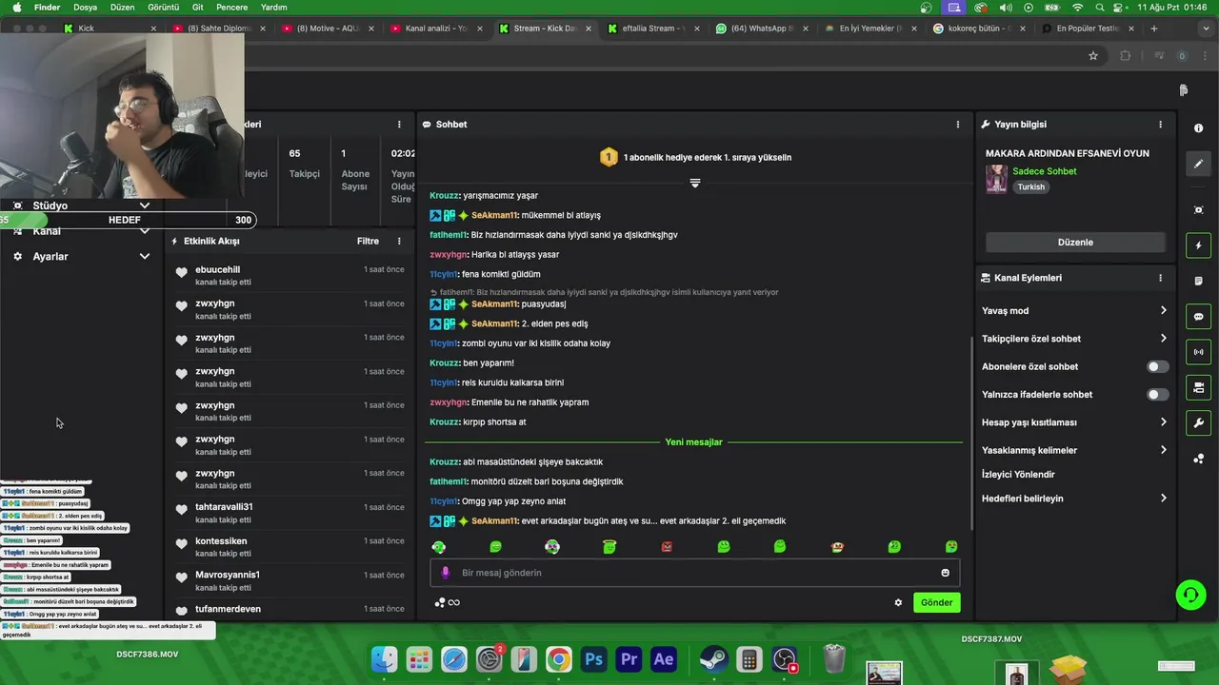
Task: Click the wrench icon in right sidebar
Action: tap(1198, 423)
